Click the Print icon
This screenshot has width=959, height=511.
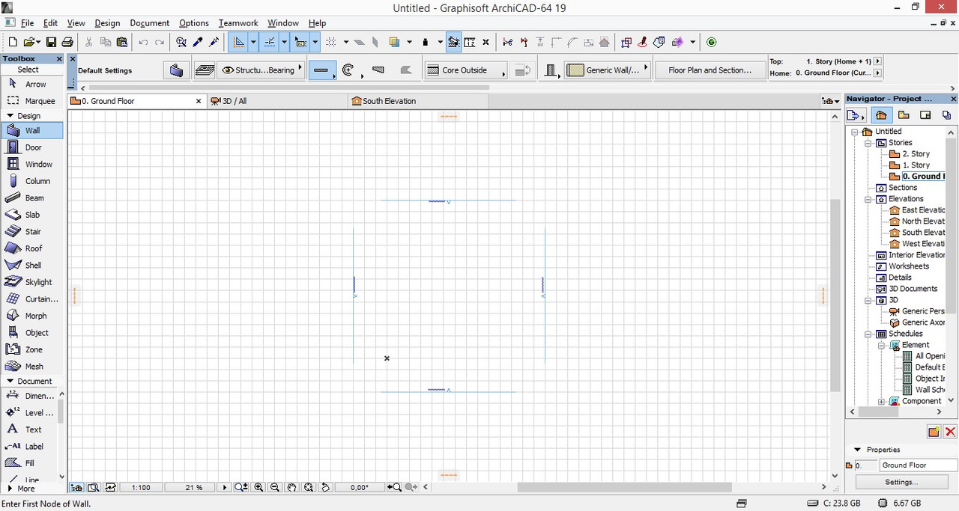click(x=67, y=43)
